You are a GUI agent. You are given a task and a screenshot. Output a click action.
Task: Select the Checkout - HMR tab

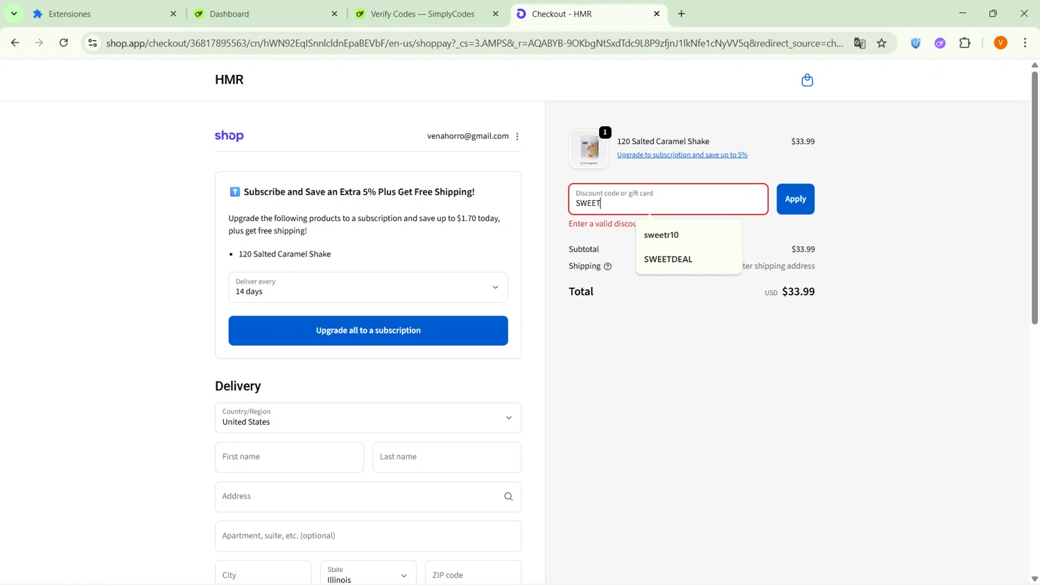588,14
